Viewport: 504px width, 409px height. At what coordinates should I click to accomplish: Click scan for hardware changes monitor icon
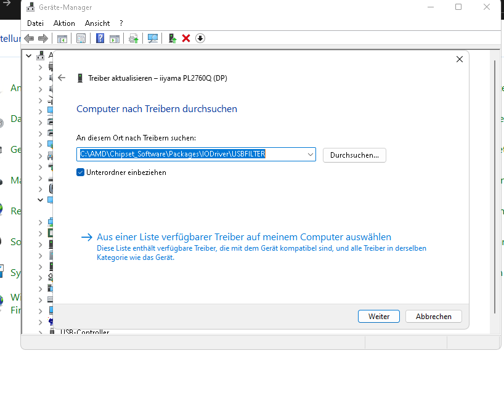(153, 39)
